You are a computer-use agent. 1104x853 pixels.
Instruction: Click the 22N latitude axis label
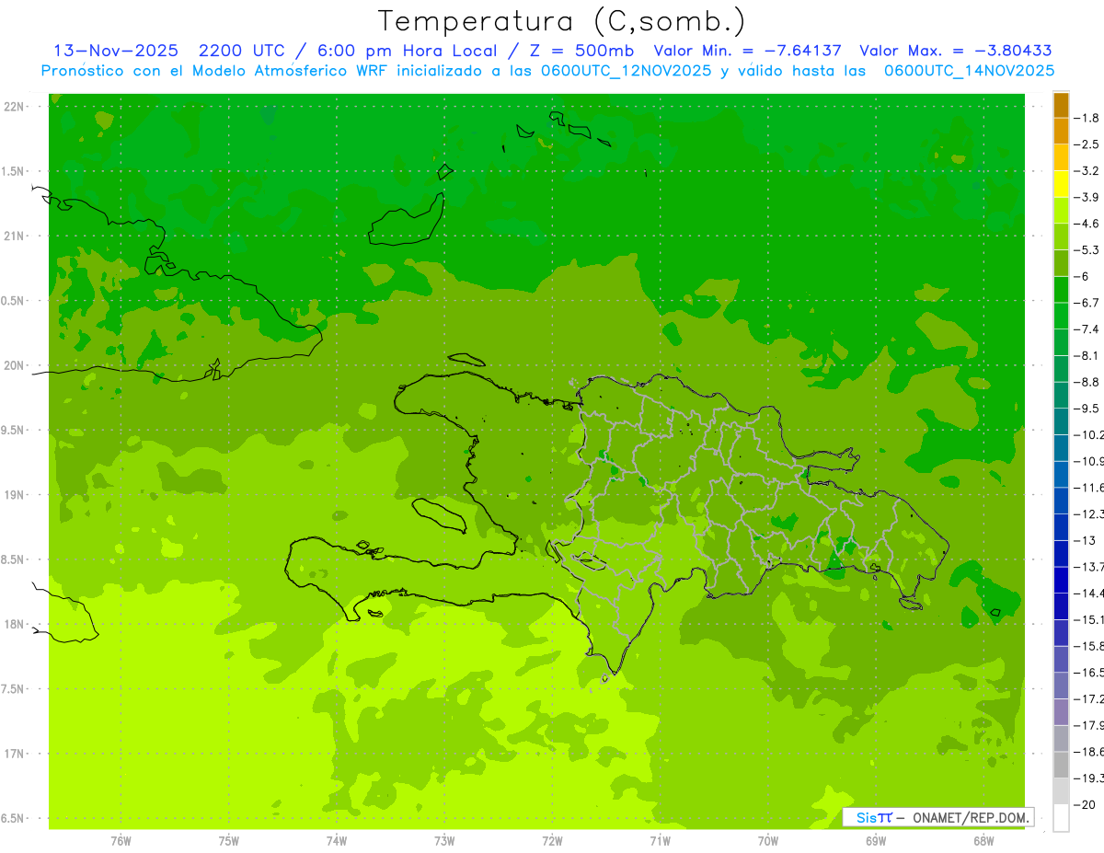coord(16,107)
